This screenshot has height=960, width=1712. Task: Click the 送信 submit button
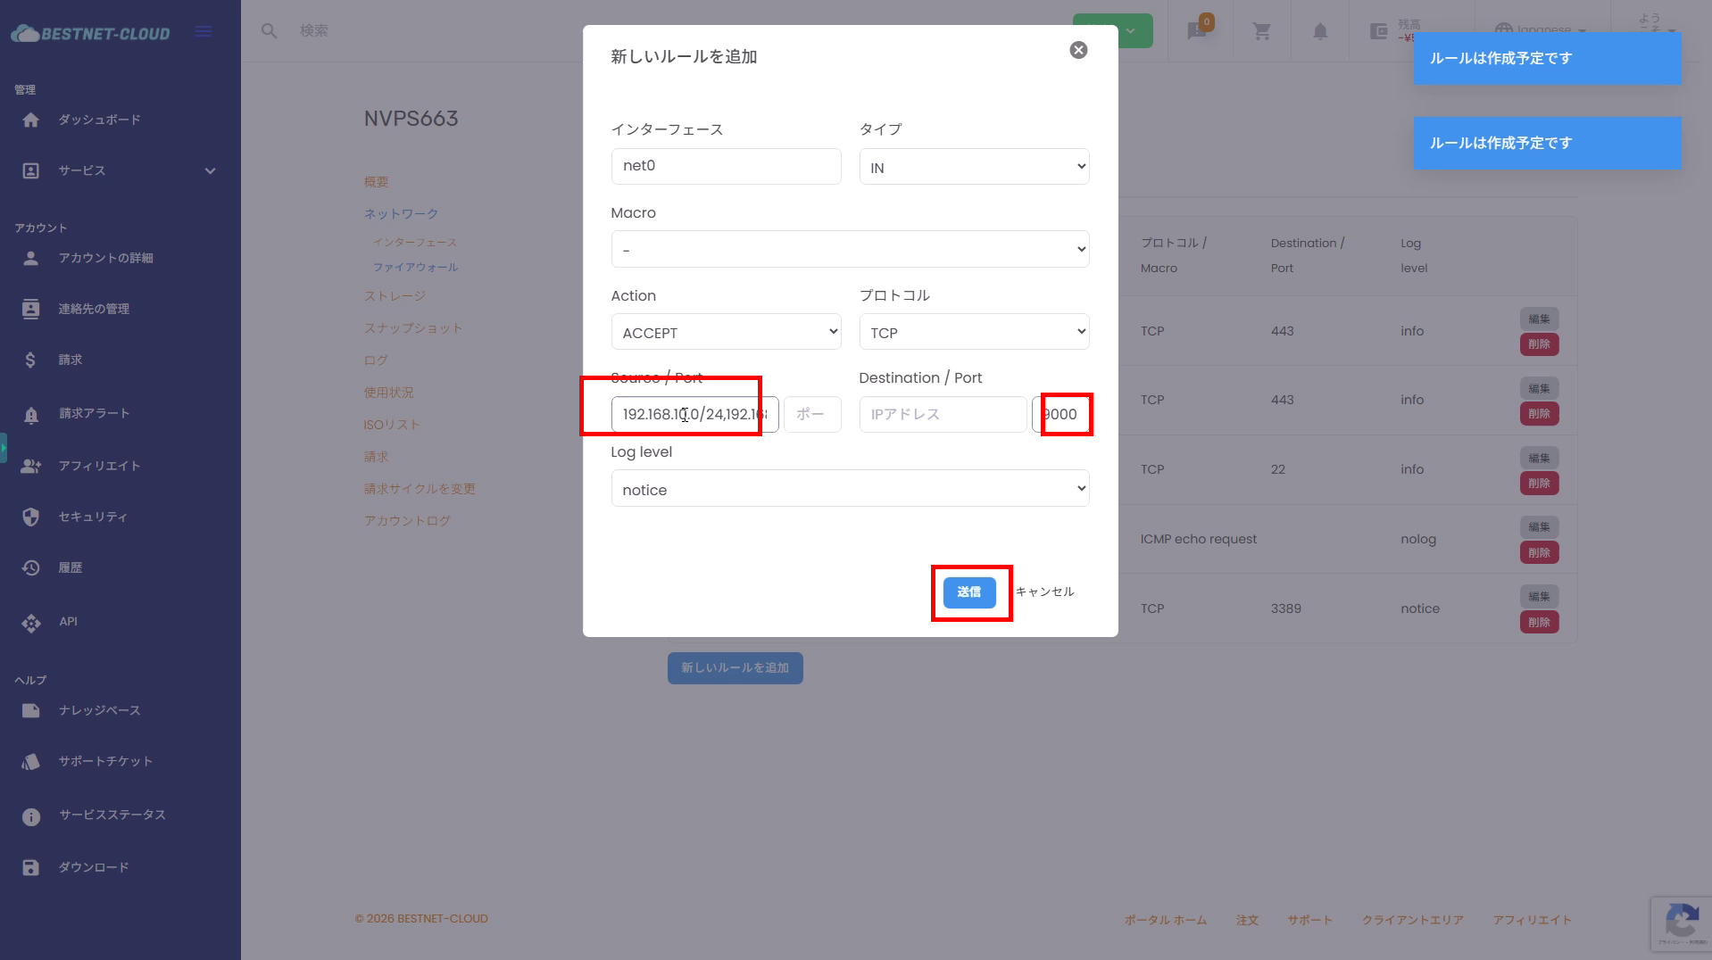(x=969, y=592)
